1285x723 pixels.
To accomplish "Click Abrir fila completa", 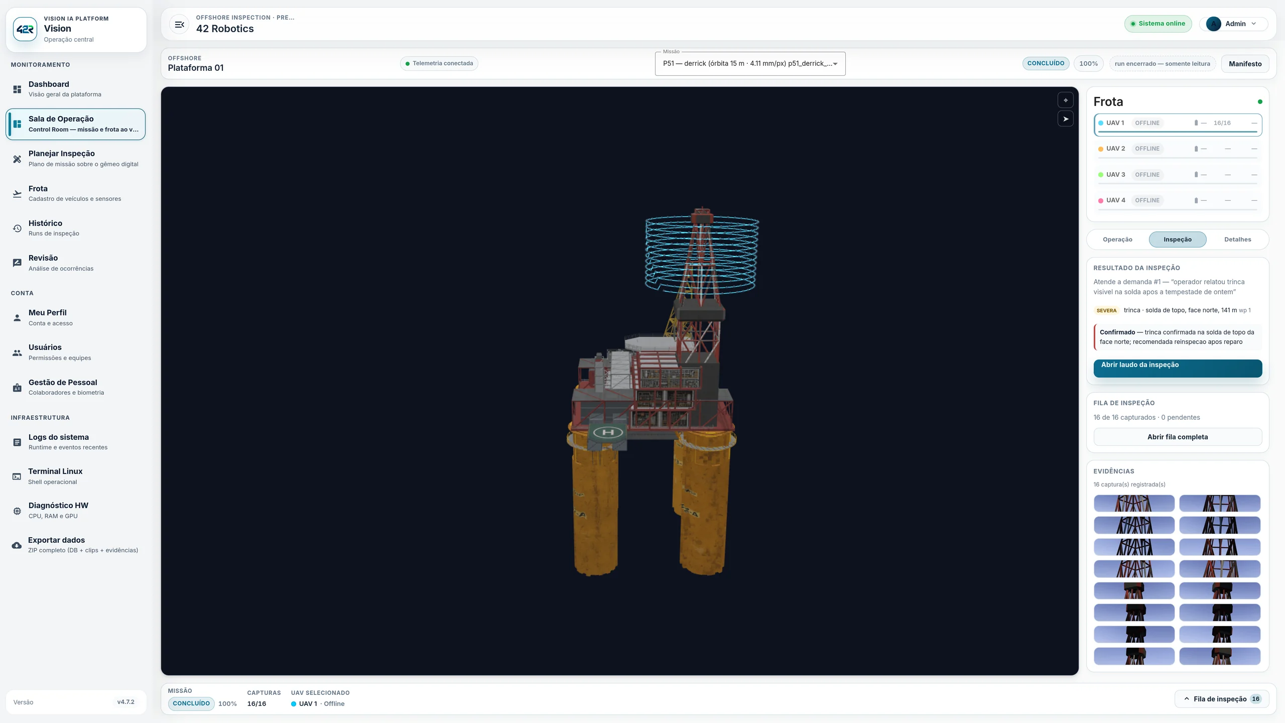I will coord(1178,437).
